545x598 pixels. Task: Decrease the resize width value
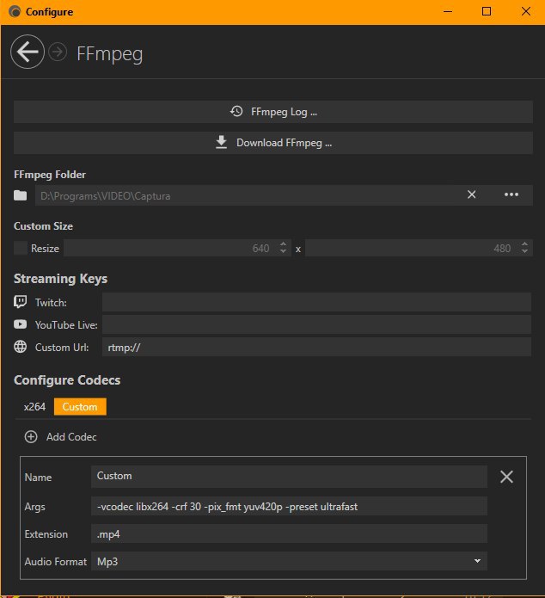pyautogui.click(x=283, y=252)
